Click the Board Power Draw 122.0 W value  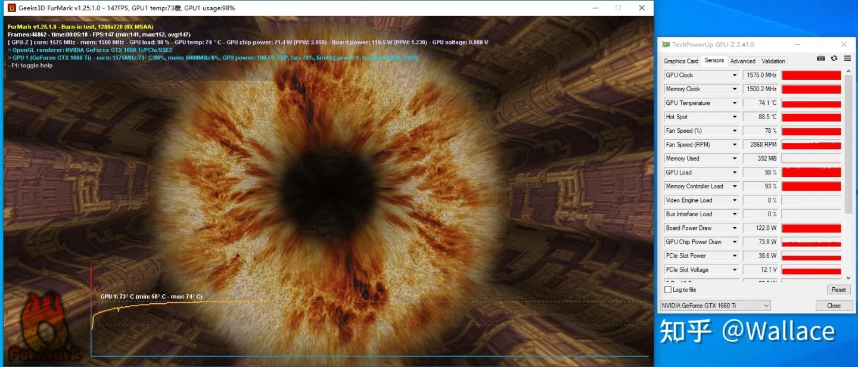(761, 228)
